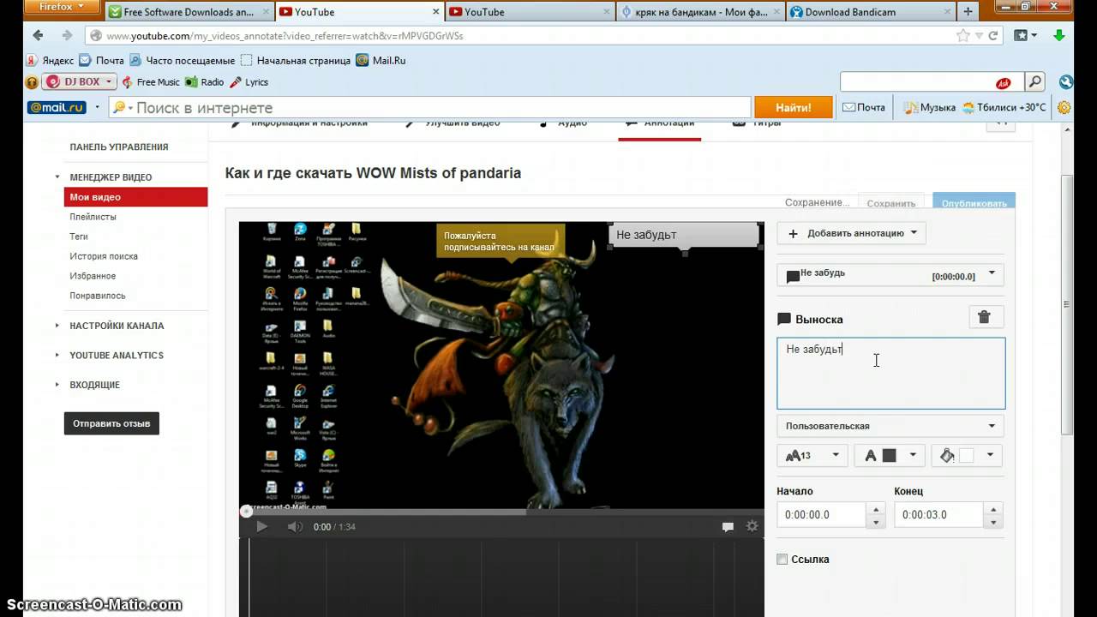Click the white fill color swatch
1097x617 pixels.
point(967,456)
